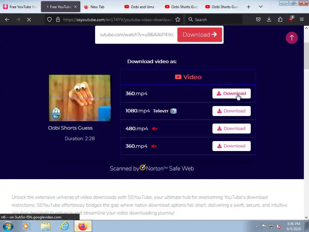Click the scrollbar down arrow
This screenshot has height=232, width=309.
pyautogui.click(x=306, y=217)
